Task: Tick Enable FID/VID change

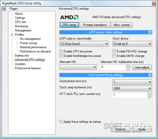Action: (x=114, y=51)
